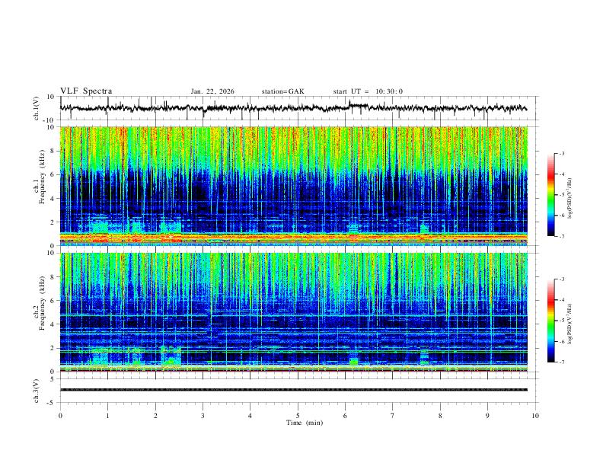Image resolution: width=603 pixels, height=466 pixels.
Task: Click the -4 tick on the ch.2 color bar
Action: [x=561, y=300]
